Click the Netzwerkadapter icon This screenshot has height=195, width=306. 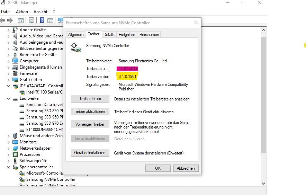pos(15,148)
